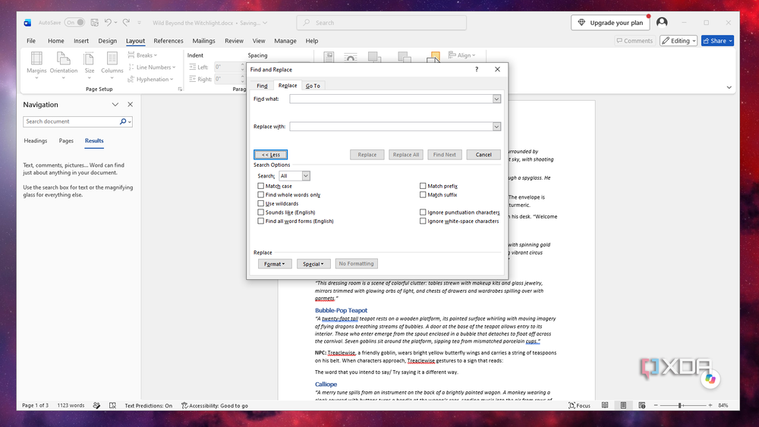The width and height of the screenshot is (759, 427).
Task: Switch to the Go To tab
Action: [313, 86]
